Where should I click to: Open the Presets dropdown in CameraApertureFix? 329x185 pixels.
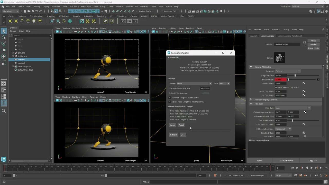[194, 84]
